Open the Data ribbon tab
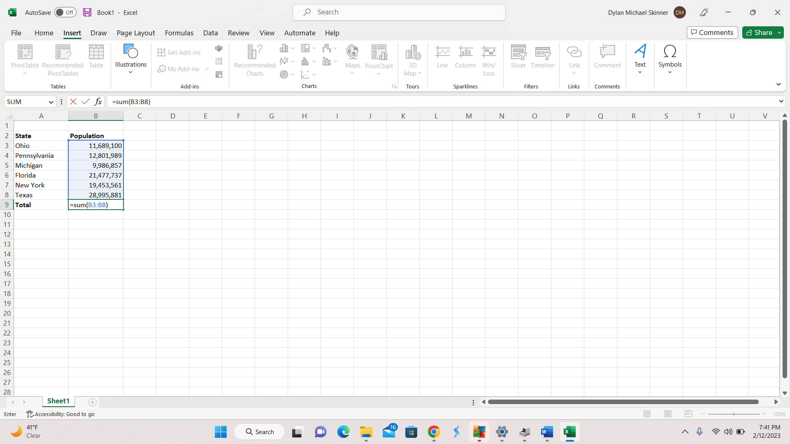This screenshot has width=790, height=444. 210,33
